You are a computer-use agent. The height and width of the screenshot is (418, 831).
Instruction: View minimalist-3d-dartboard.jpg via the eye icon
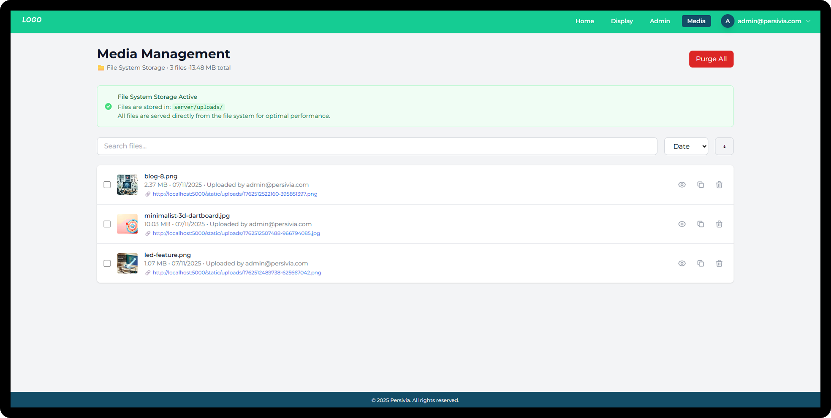[x=682, y=224]
